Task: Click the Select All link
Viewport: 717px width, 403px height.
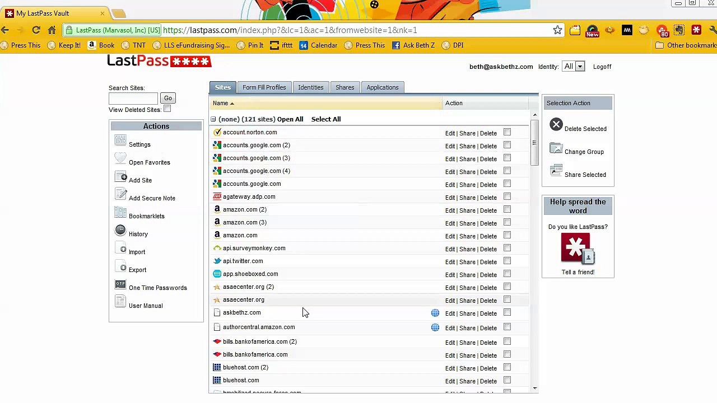Action: point(326,119)
